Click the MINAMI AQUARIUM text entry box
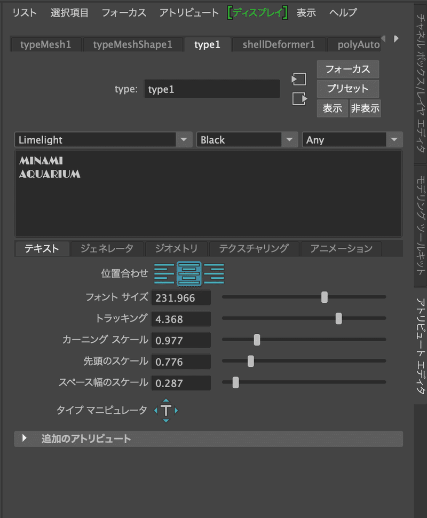427x518 pixels. [208, 194]
